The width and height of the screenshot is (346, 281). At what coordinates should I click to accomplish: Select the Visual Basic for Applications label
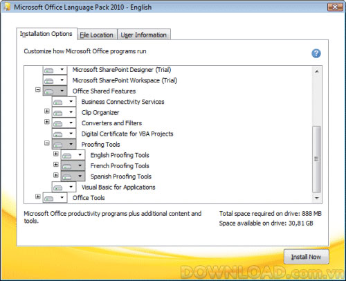[118, 187]
